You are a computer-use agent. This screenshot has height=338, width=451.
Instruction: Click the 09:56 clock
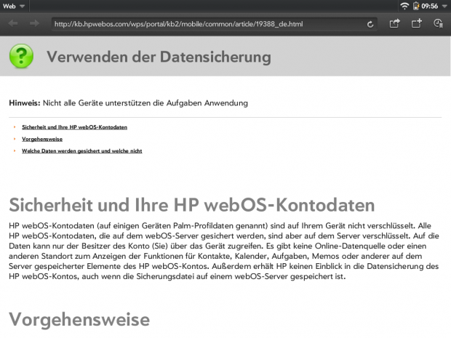[x=429, y=6]
